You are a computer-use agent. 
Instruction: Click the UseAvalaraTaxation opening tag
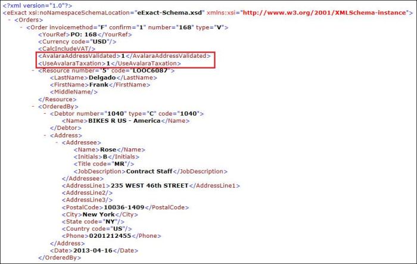72,63
